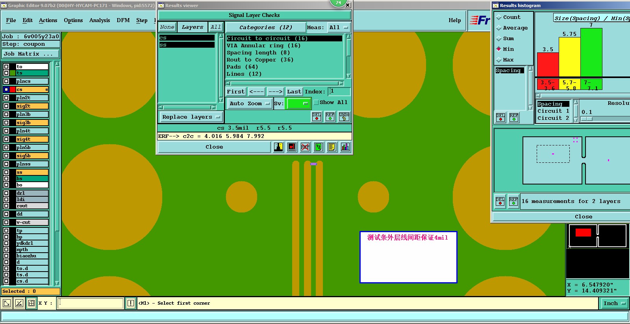
Task: Click upper DEL icon in Results histogram
Action: [x=500, y=117]
